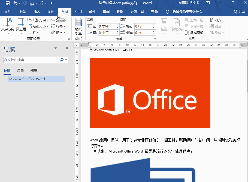Open the 行号 line numbers dropdown
Screen dimensions: 248x182
point(58,26)
